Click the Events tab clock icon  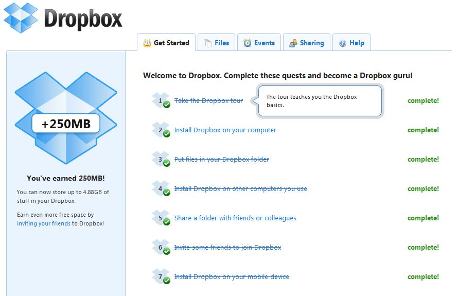pyautogui.click(x=248, y=43)
